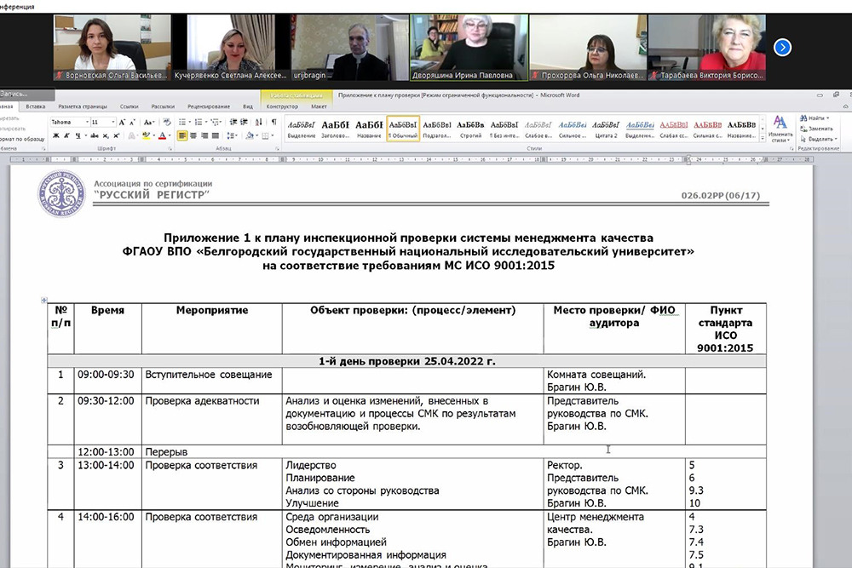Expand the styles gallery list
Image resolution: width=852 pixels, height=568 pixels.
(761, 137)
